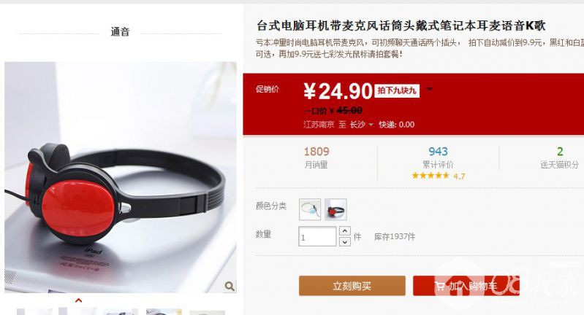Image resolution: width=584 pixels, height=315 pixels.
Task: Expand the promotion price dropdown arrow
Action: [430, 89]
